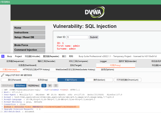Open the Burp menu
The width and height of the screenshot is (161, 113).
coord(10,57)
